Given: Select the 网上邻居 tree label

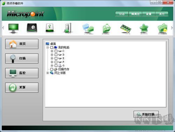Looking at the screenshot, I should tap(60, 73).
